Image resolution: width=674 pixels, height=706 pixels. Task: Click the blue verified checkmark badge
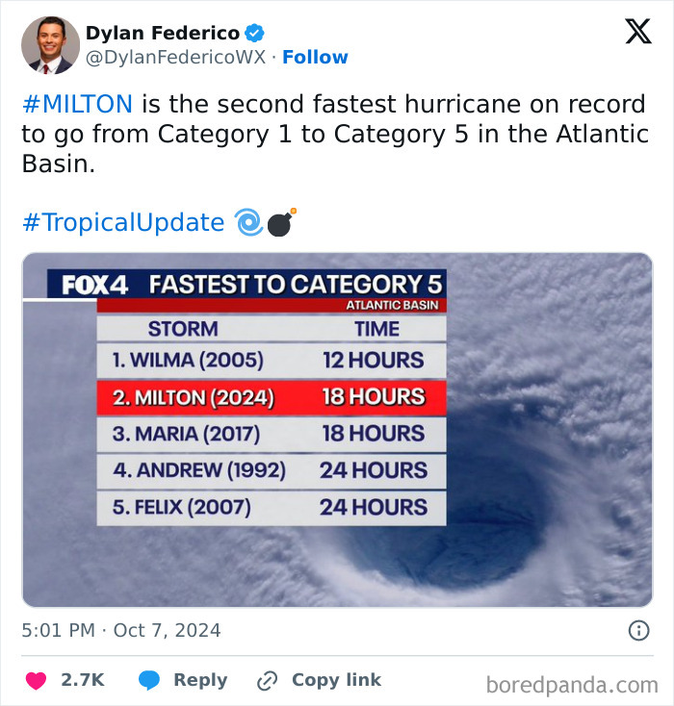pyautogui.click(x=255, y=33)
